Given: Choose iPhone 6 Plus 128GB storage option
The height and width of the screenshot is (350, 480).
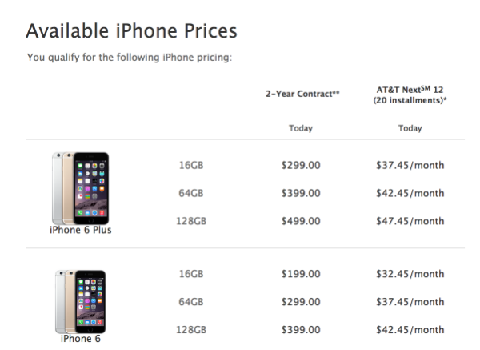Looking at the screenshot, I should (x=191, y=221).
